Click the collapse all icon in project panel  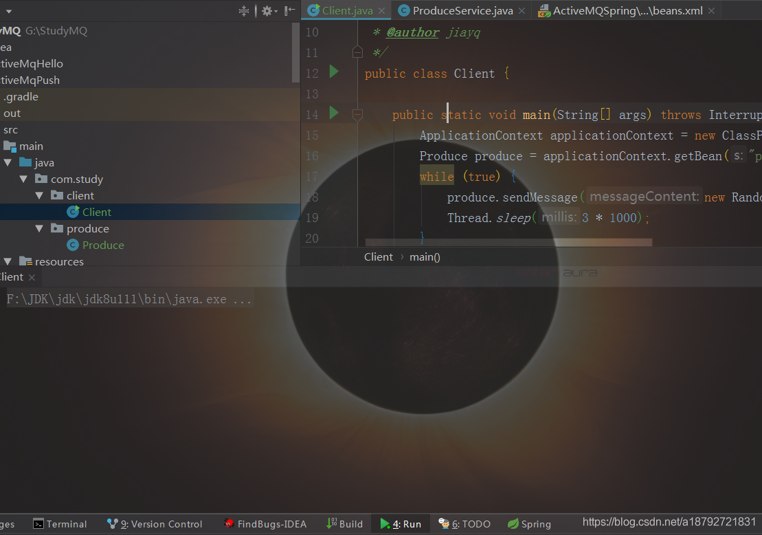[x=244, y=11]
